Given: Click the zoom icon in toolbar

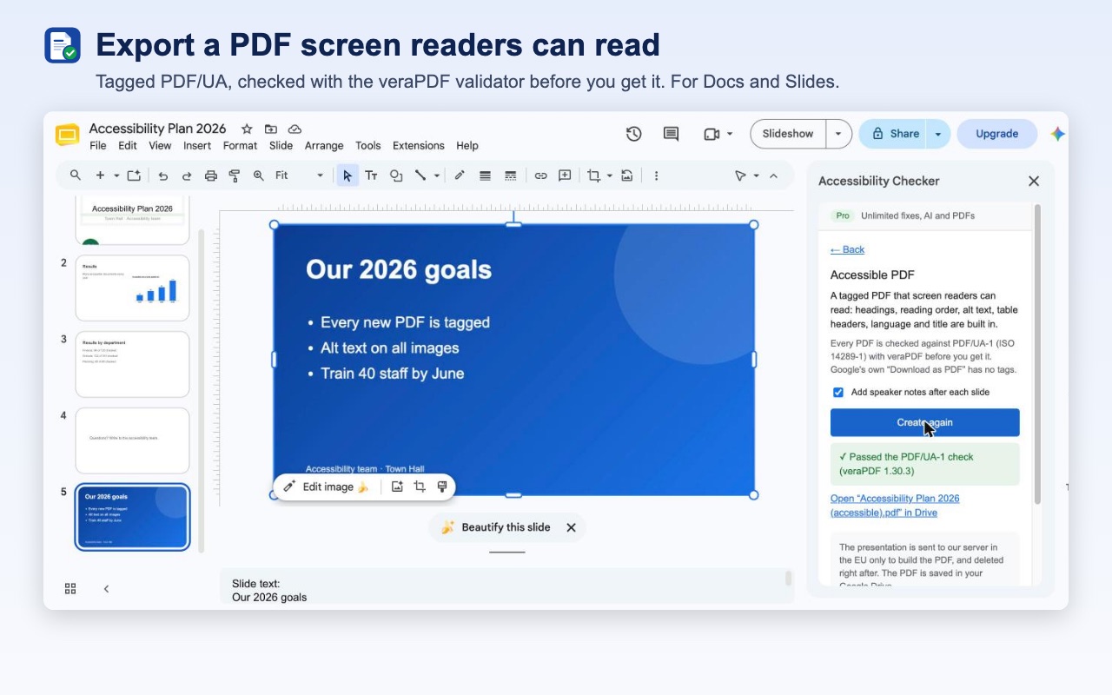Looking at the screenshot, I should click(258, 175).
